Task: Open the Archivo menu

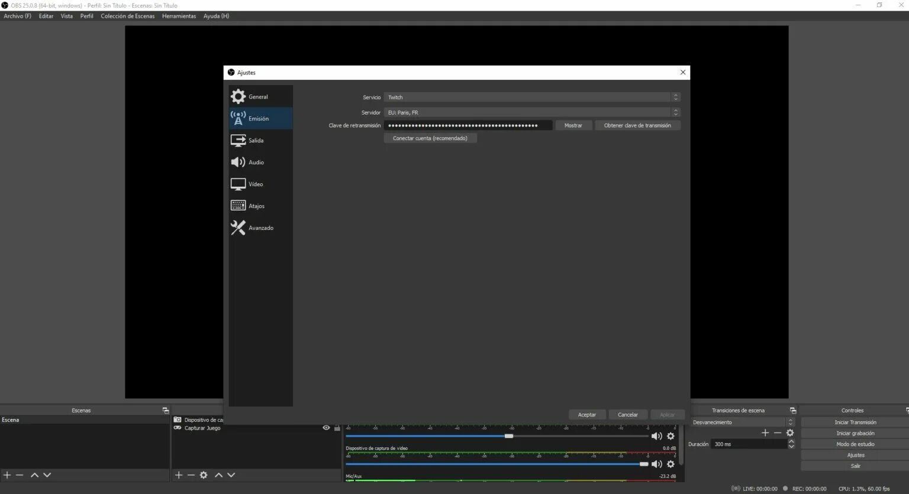Action: point(17,16)
